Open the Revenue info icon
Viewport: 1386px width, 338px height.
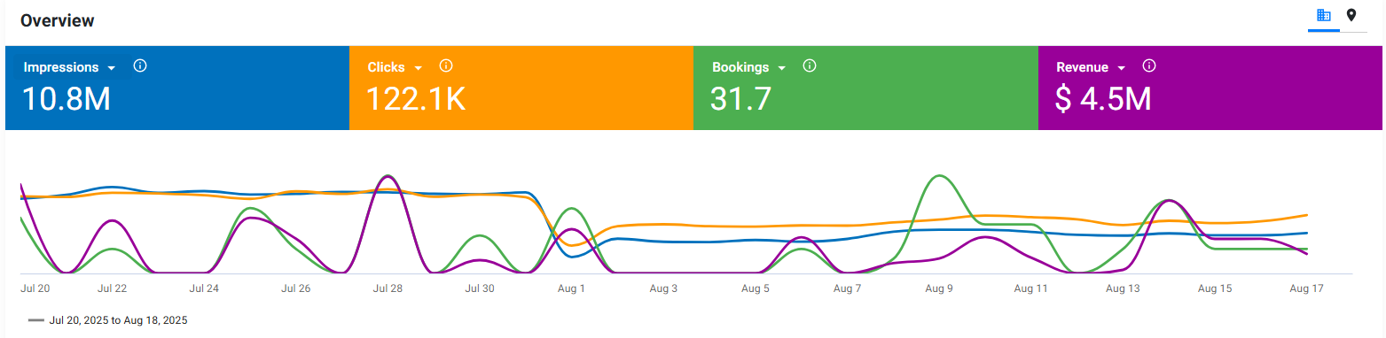pos(1149,66)
